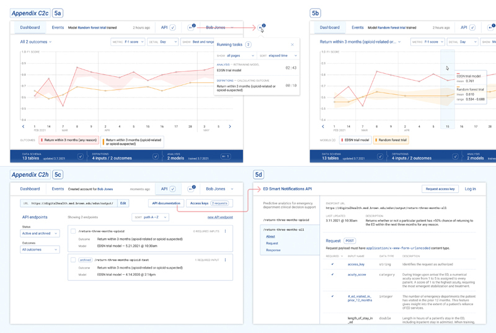The width and height of the screenshot is (496, 333).
Task: Click previous dates arrow on 5b chart
Action: 322,127
